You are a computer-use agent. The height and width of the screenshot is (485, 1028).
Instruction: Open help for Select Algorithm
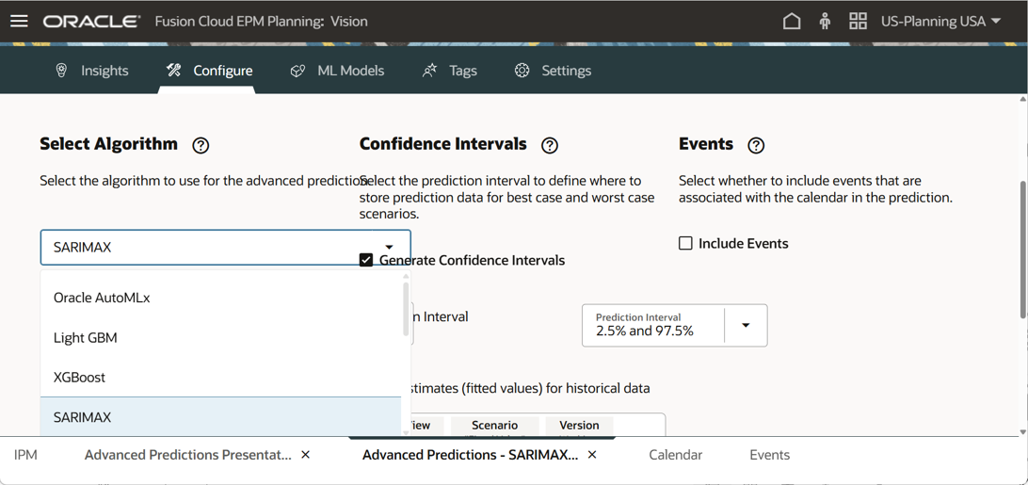point(201,146)
